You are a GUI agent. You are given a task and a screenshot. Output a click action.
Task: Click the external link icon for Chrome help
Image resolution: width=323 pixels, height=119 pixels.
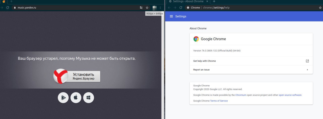(307, 61)
